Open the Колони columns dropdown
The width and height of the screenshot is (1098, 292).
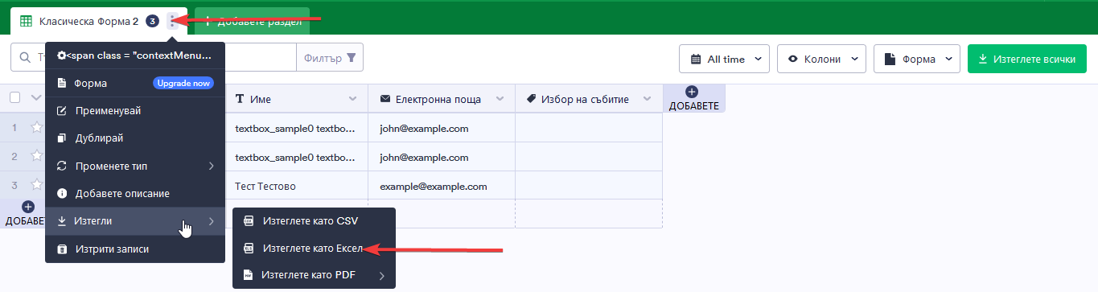[821, 59]
